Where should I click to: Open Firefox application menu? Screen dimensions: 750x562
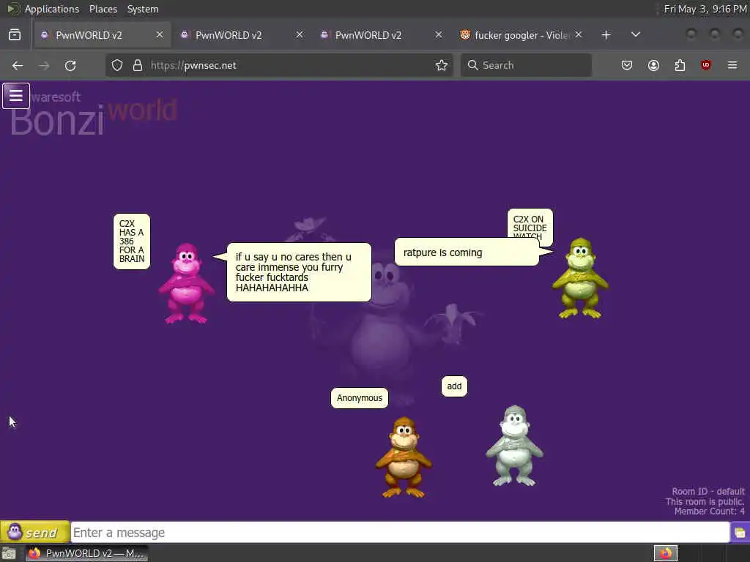732,65
